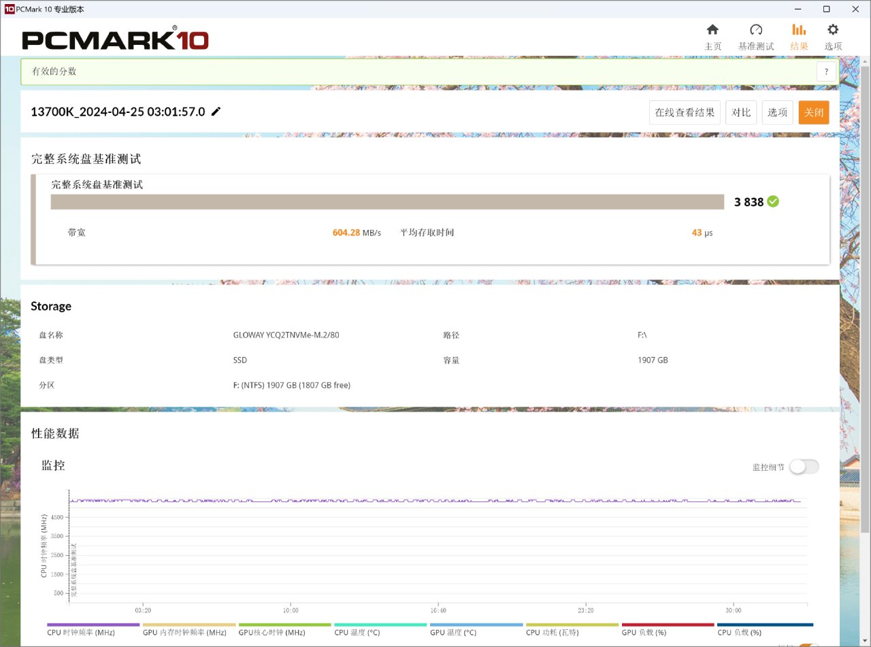Toggle GPU 温度 (°C) legend
The height and width of the screenshot is (647, 871).
click(x=476, y=629)
